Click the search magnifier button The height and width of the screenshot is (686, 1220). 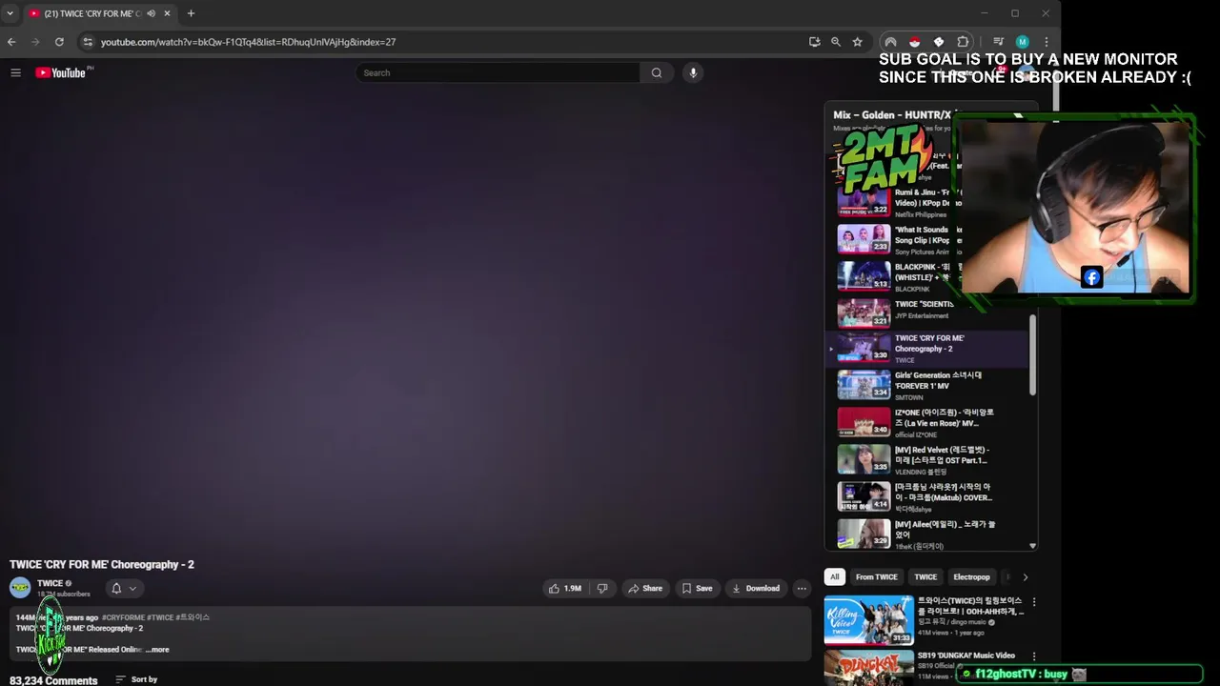point(657,72)
